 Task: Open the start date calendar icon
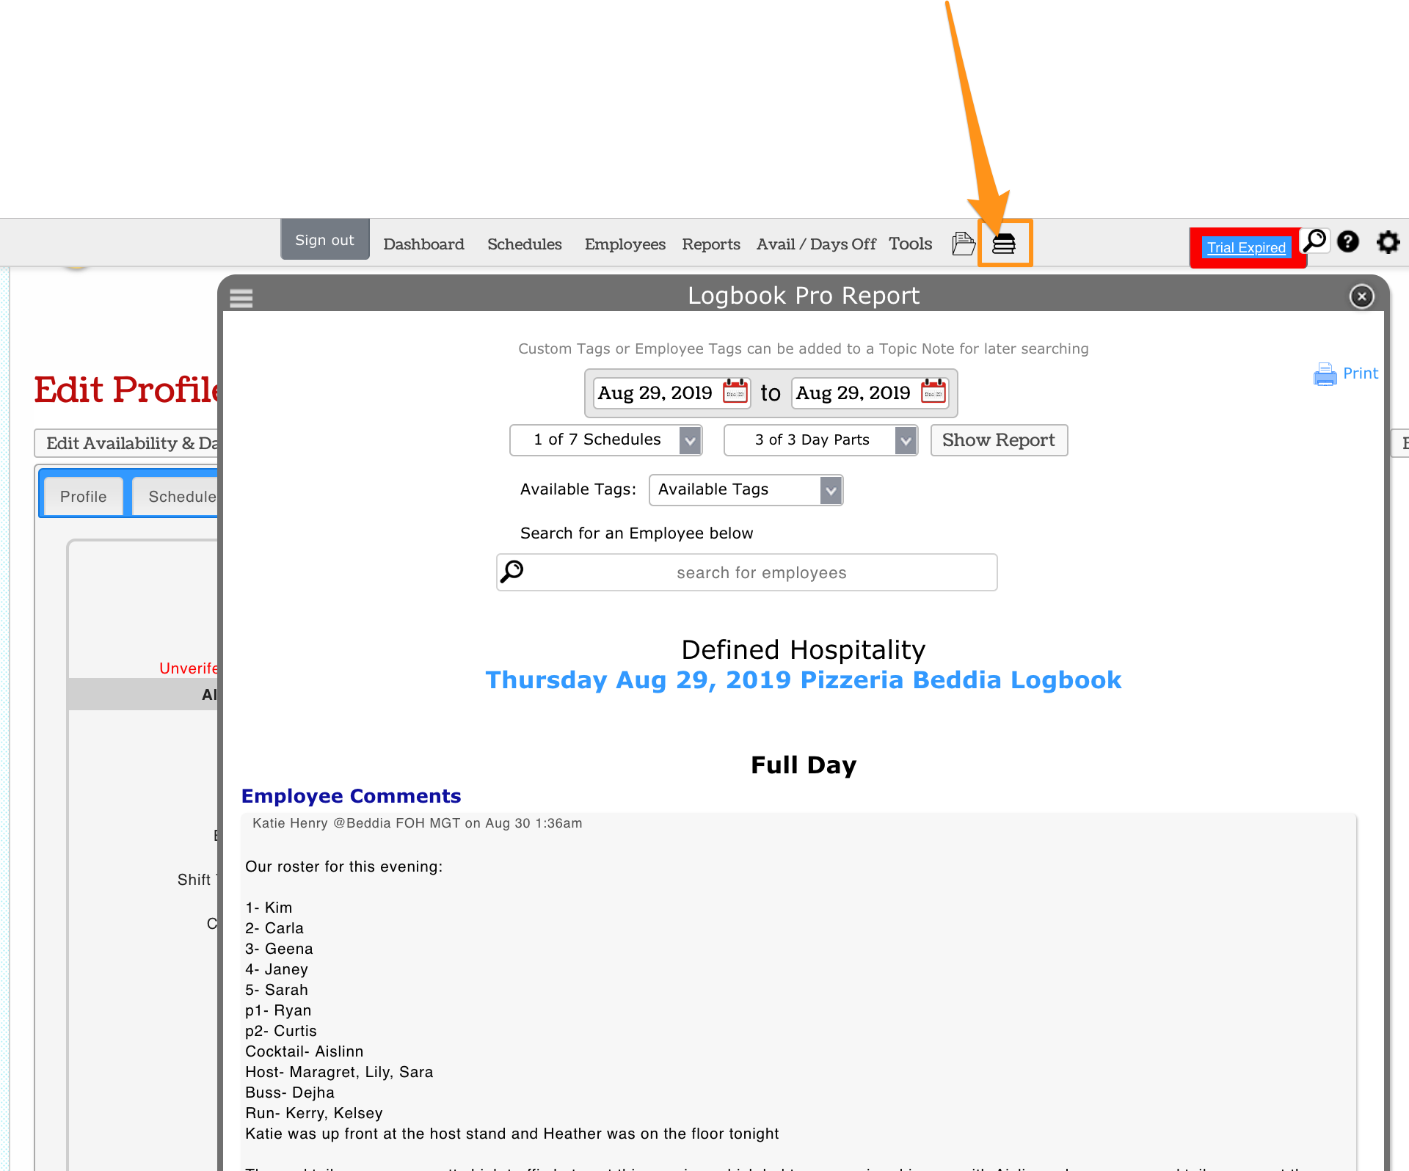735,392
